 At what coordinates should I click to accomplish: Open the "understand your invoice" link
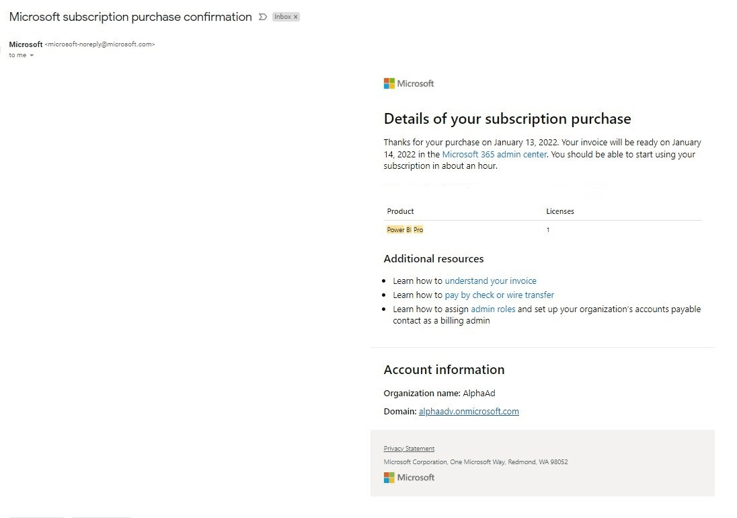(490, 281)
